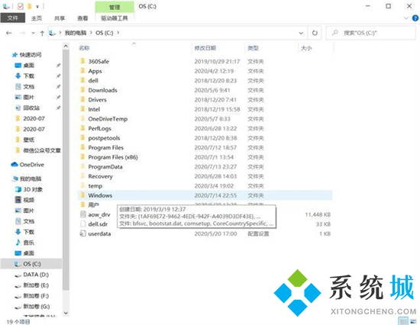Screen dimensions: 420x325
Task: Switch to large icons view button
Action: coord(413,321)
